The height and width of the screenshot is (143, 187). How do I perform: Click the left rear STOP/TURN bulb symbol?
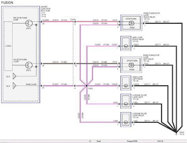pyautogui.click(x=131, y=65)
